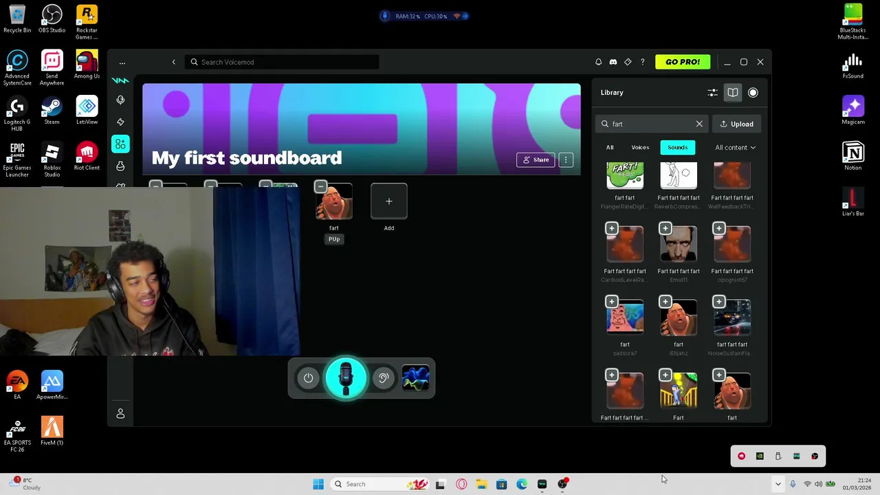
Task: Click the Search Voicemod field
Action: coord(282,62)
